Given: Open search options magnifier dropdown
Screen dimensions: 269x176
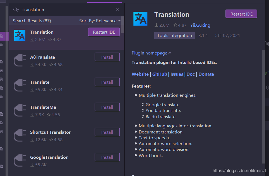Looking at the screenshot, I should (x=16, y=10).
